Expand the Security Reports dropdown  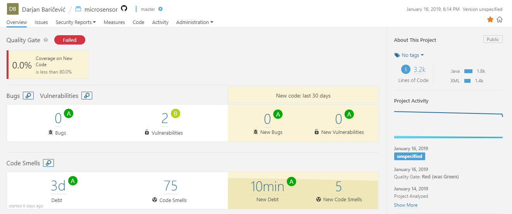tap(76, 22)
